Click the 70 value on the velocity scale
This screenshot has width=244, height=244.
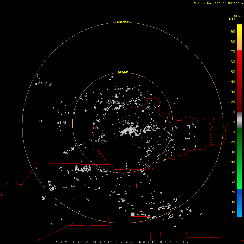pos(233,52)
